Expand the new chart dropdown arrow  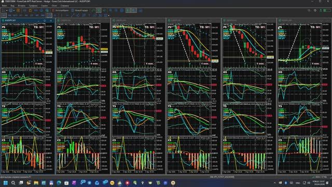7,10
